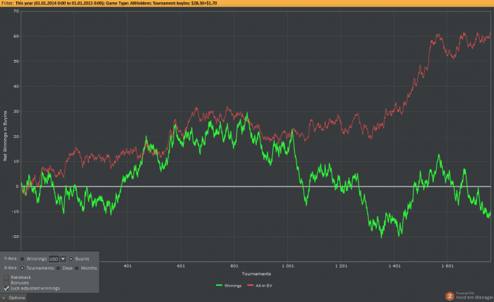
Task: Click y-axis tick label 70
Action: pos(16,11)
